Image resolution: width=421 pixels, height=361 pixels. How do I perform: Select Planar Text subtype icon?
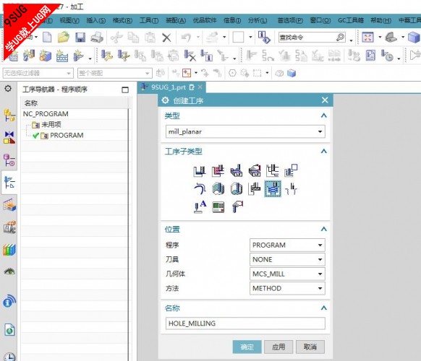point(200,206)
